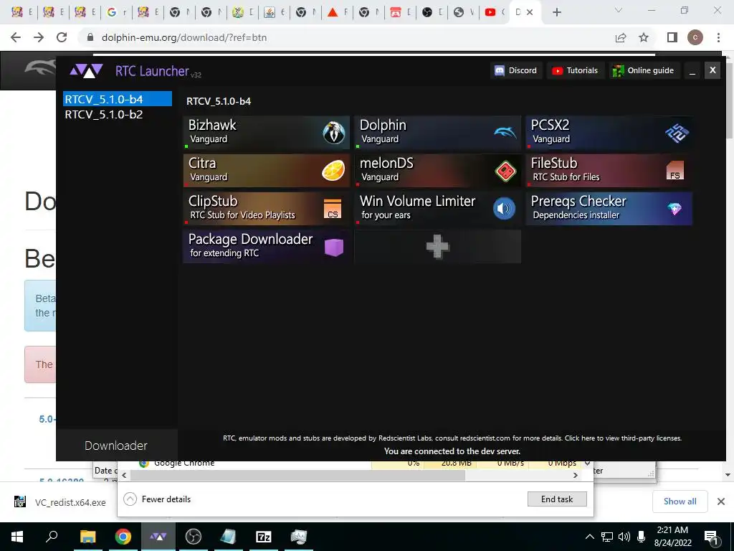Launch Dolphin Vanguard tile
The height and width of the screenshot is (551, 734).
[438, 133]
